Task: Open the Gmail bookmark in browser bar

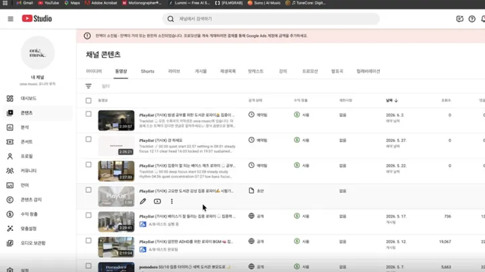Action: coord(25,3)
